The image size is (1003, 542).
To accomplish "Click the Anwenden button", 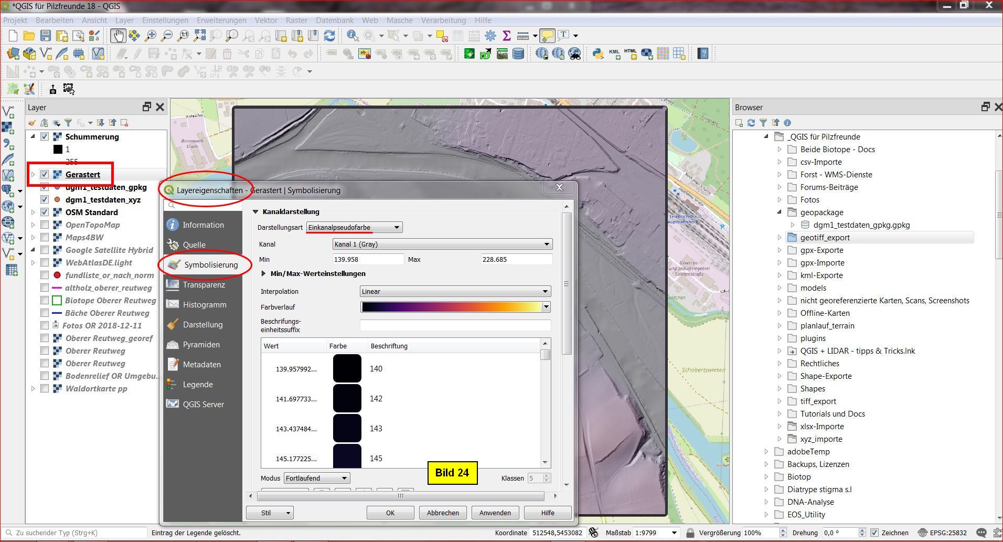I will [x=495, y=513].
